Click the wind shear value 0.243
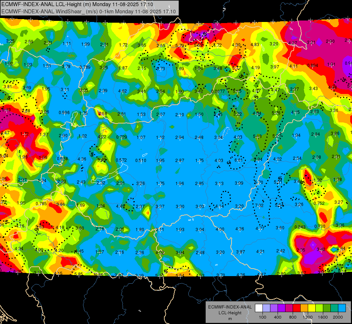352x324 pixels. [x=300, y=227]
